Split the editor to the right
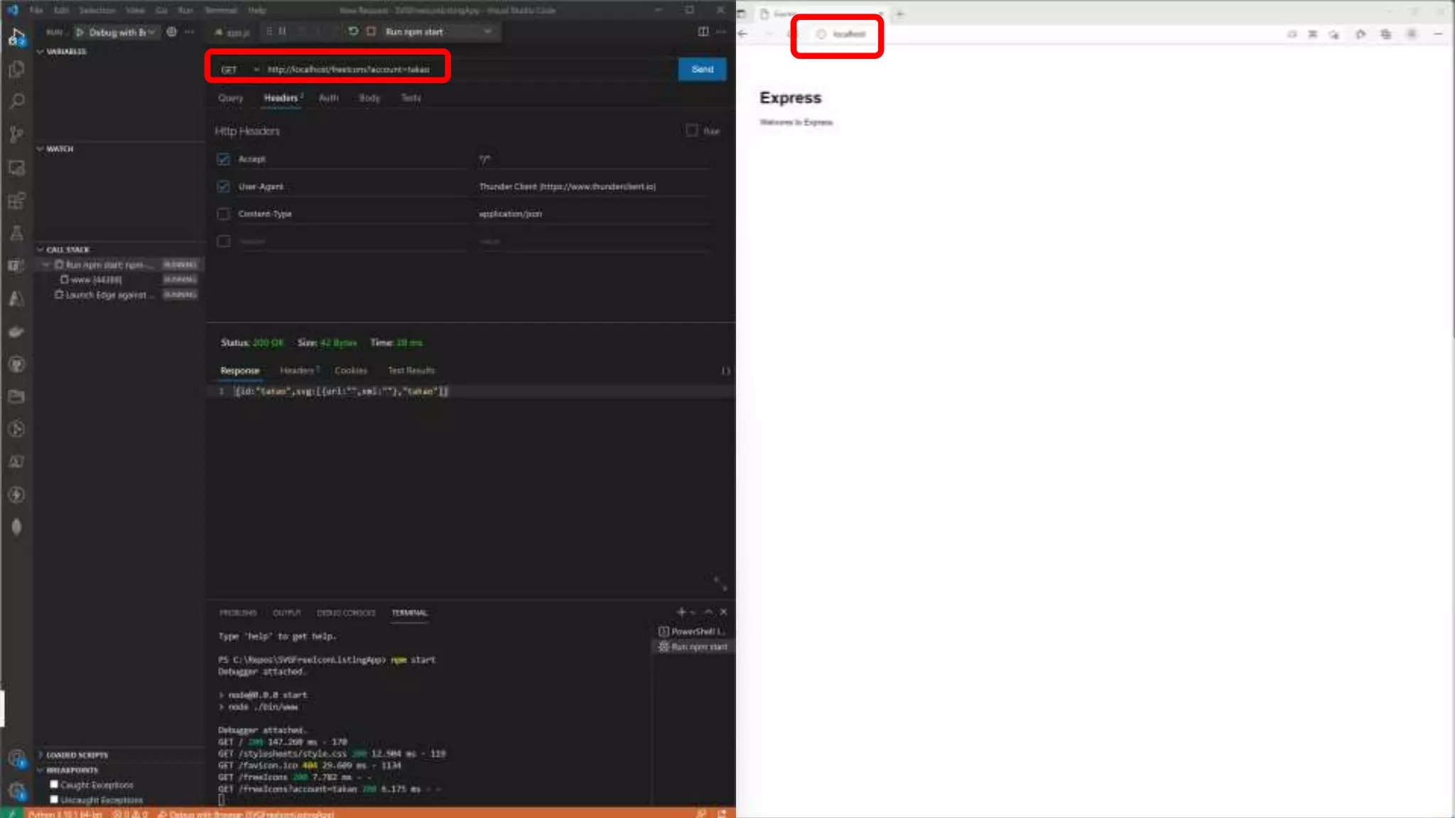 click(x=703, y=31)
